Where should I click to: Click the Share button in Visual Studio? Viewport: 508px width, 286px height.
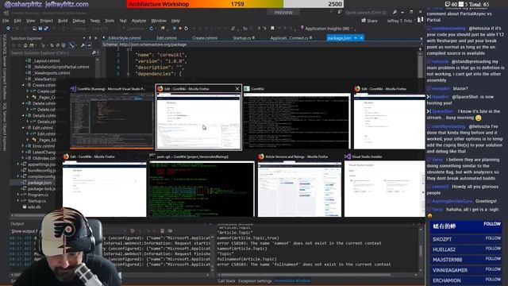[x=369, y=21]
